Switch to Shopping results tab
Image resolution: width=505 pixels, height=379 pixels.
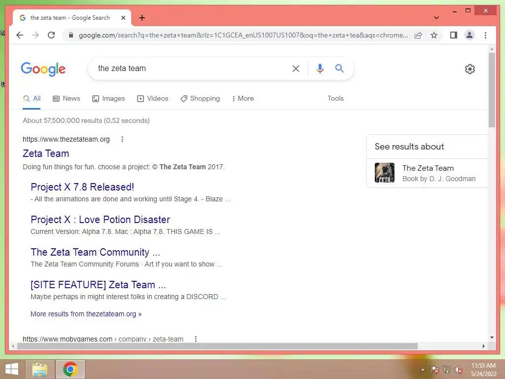pyautogui.click(x=200, y=99)
